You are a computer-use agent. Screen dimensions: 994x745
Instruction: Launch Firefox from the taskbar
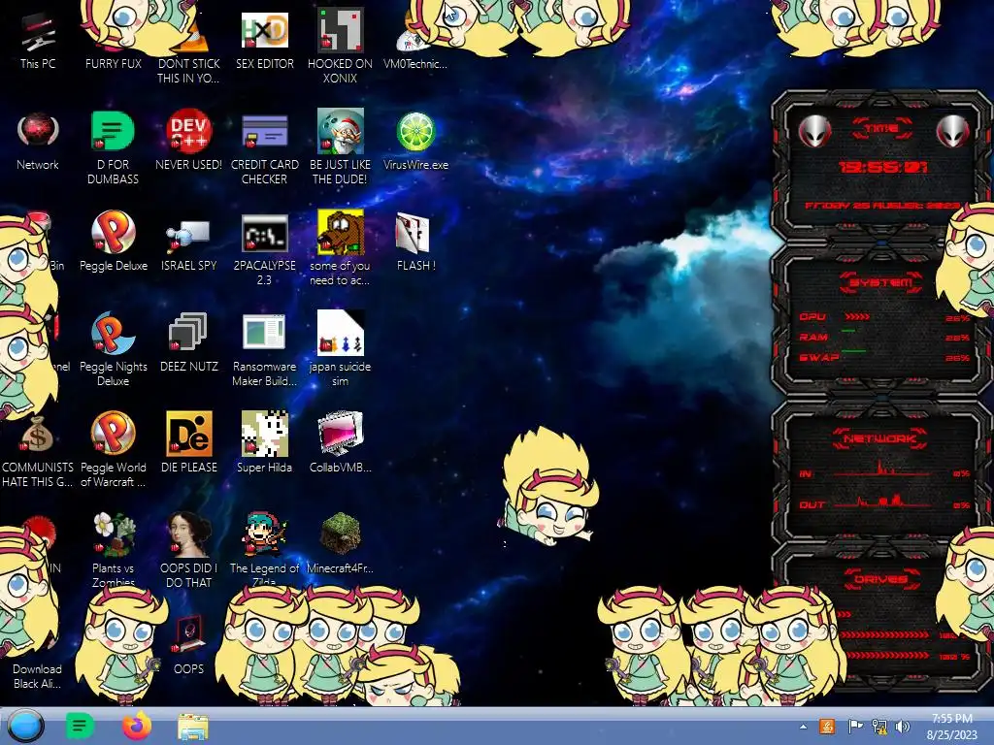point(136,726)
